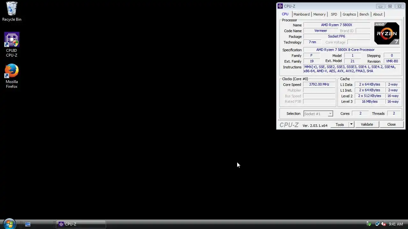Click the CPU-Z title bar app icon
Viewport: 408px width, 229px height.
click(280, 6)
